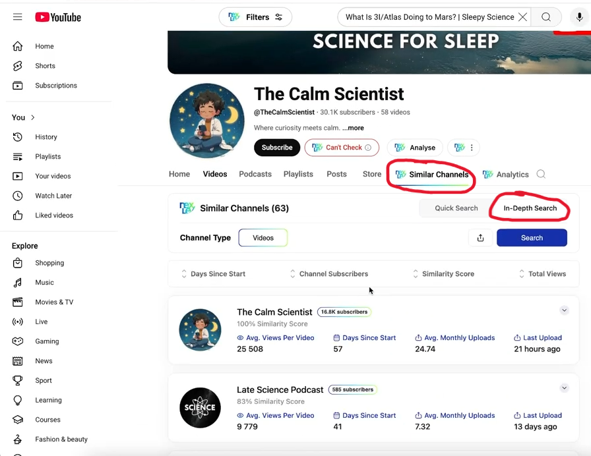The image size is (591, 456).
Task: Clear the search box text
Action: tap(523, 17)
